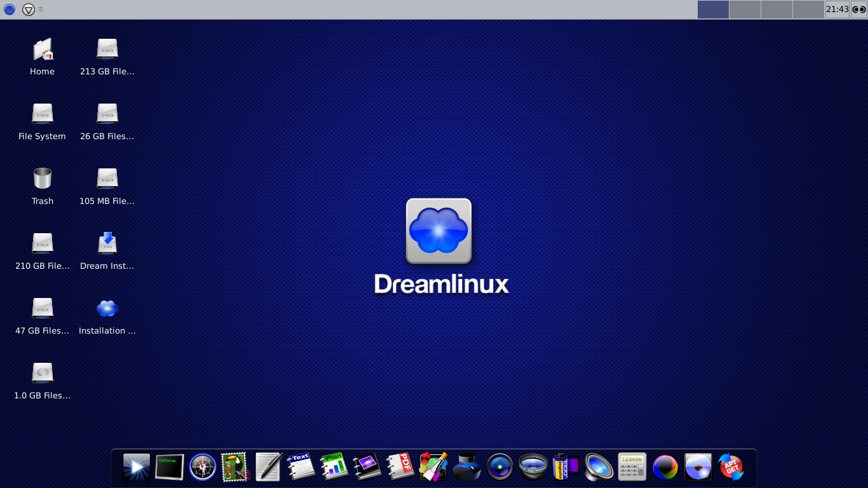Launch the CD disc burner dock icon
The height and width of the screenshot is (488, 868).
(698, 467)
